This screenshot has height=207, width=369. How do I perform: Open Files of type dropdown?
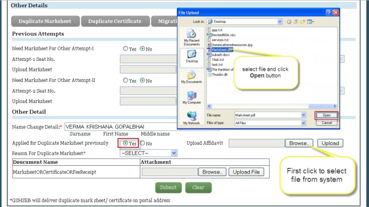[x=303, y=123]
